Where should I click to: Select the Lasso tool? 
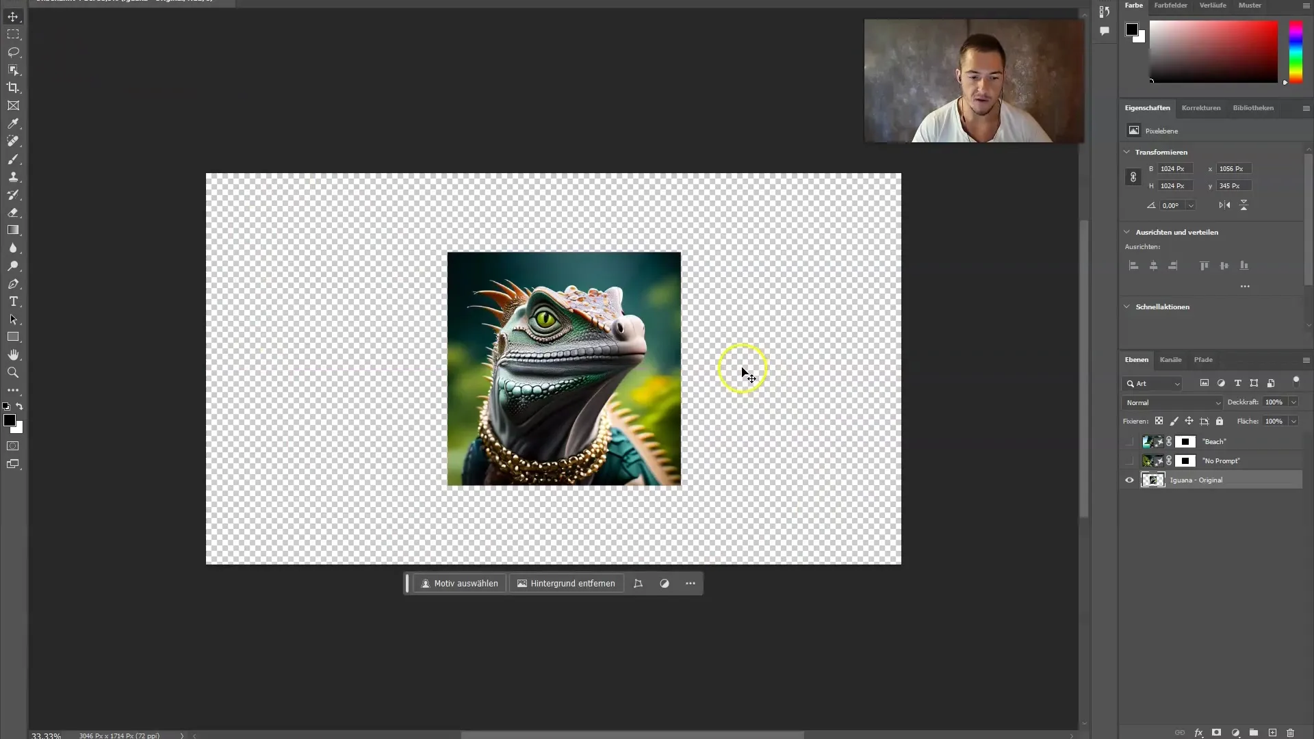[13, 52]
